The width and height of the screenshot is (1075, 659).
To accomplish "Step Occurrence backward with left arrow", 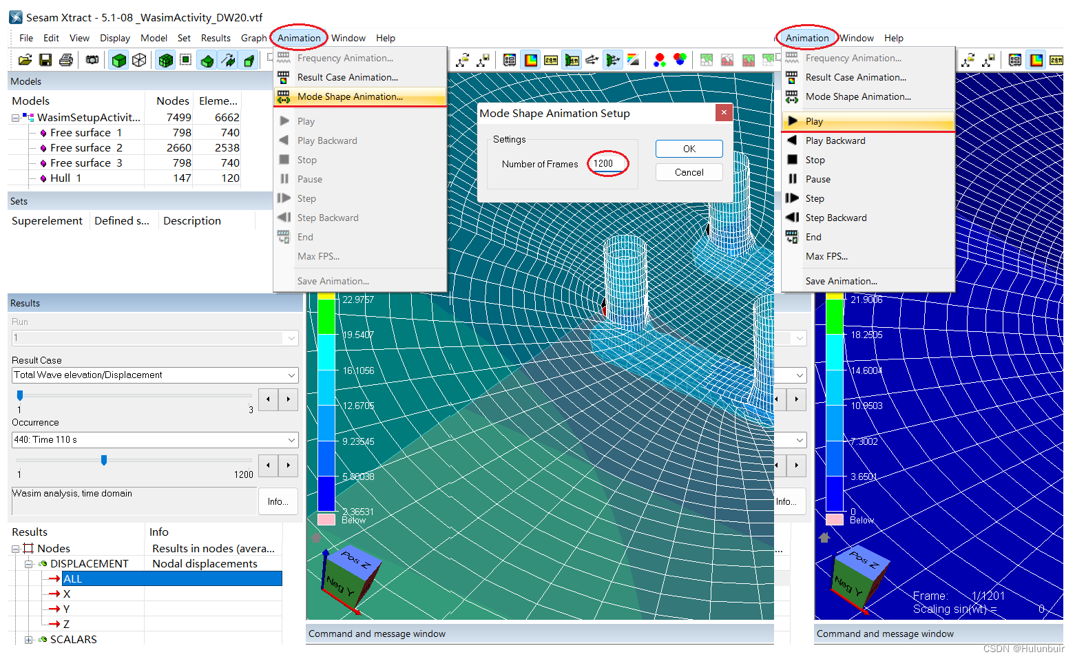I will 268,465.
